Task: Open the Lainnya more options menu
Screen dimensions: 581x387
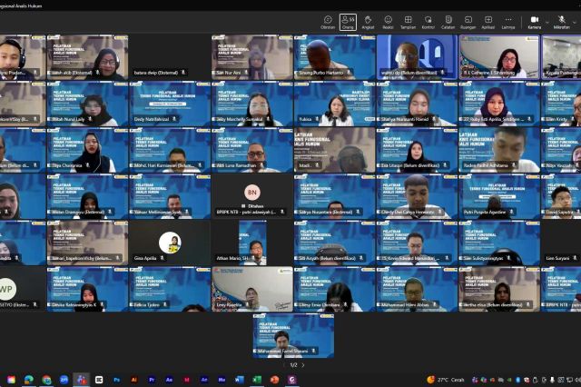Action: click(x=507, y=21)
